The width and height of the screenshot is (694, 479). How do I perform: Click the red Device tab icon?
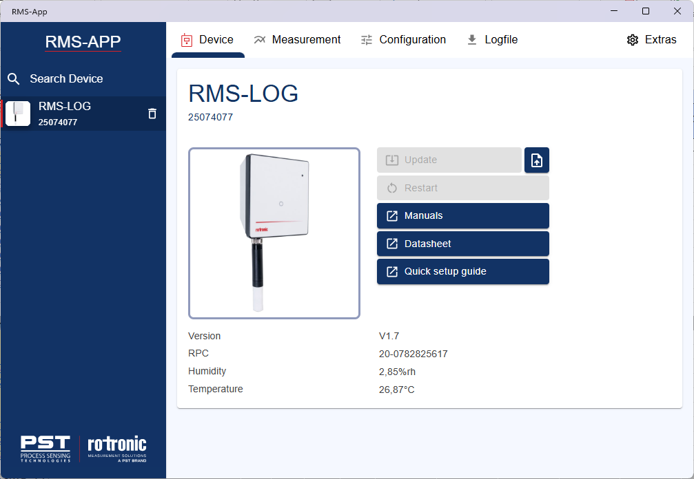click(x=185, y=40)
